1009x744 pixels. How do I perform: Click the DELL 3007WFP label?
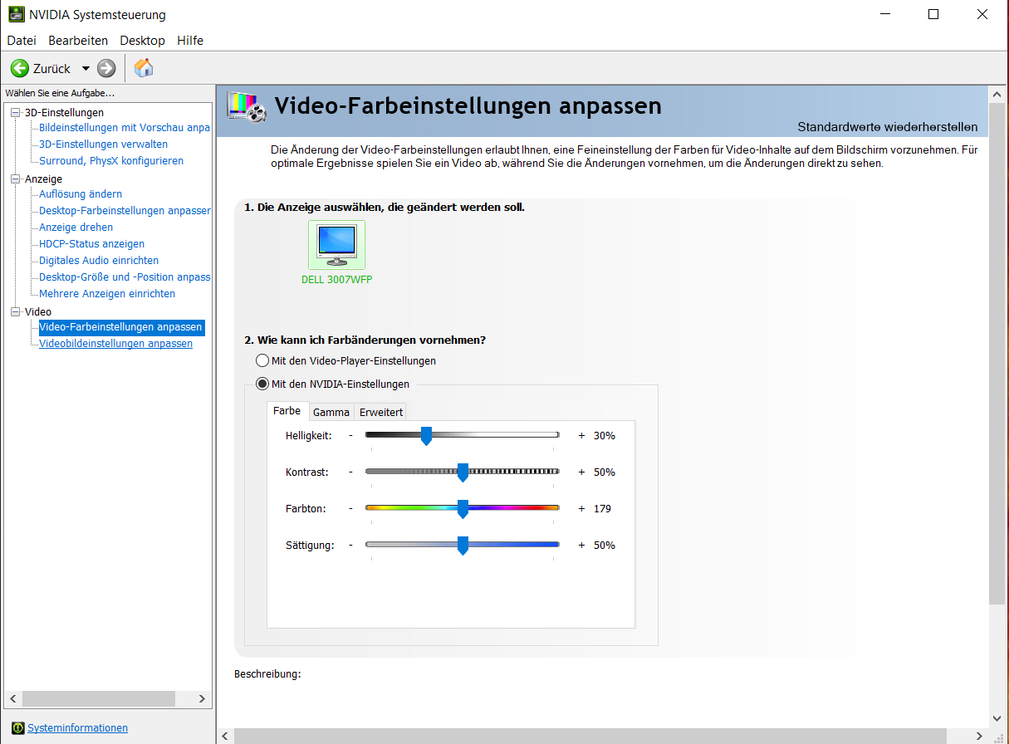(x=336, y=280)
